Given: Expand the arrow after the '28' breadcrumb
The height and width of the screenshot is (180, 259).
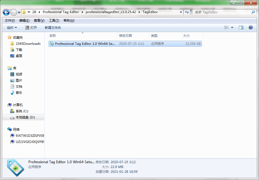Looking at the screenshot, I should pos(40,12).
